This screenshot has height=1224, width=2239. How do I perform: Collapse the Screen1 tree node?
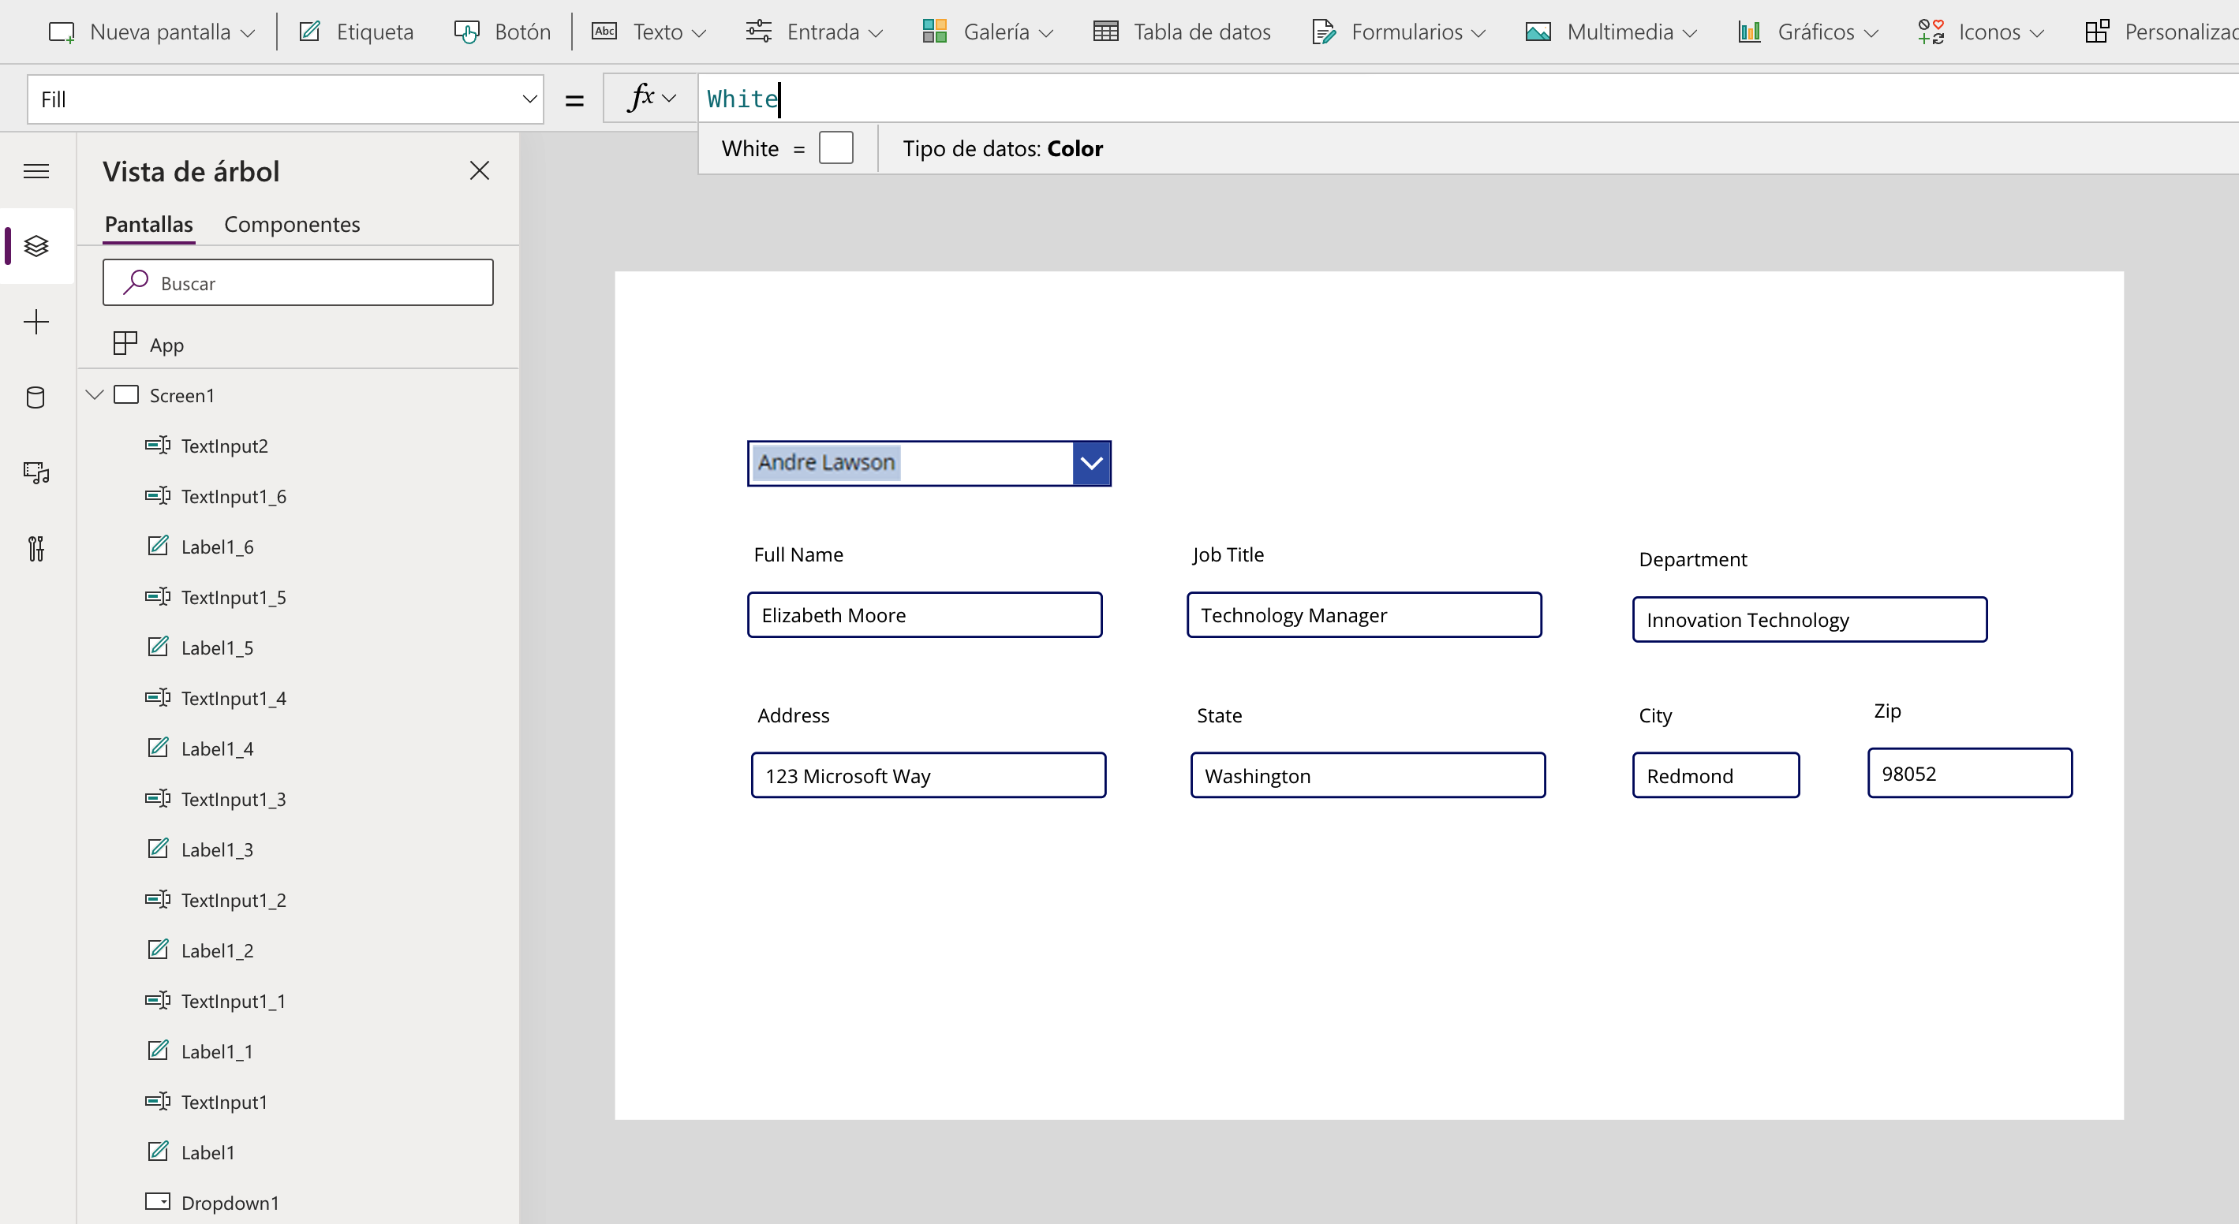95,395
